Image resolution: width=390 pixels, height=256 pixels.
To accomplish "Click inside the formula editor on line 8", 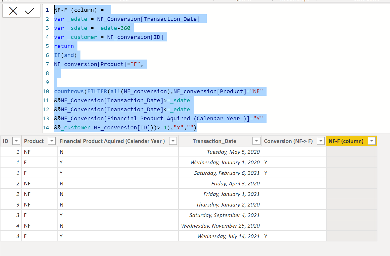I will pos(216,73).
